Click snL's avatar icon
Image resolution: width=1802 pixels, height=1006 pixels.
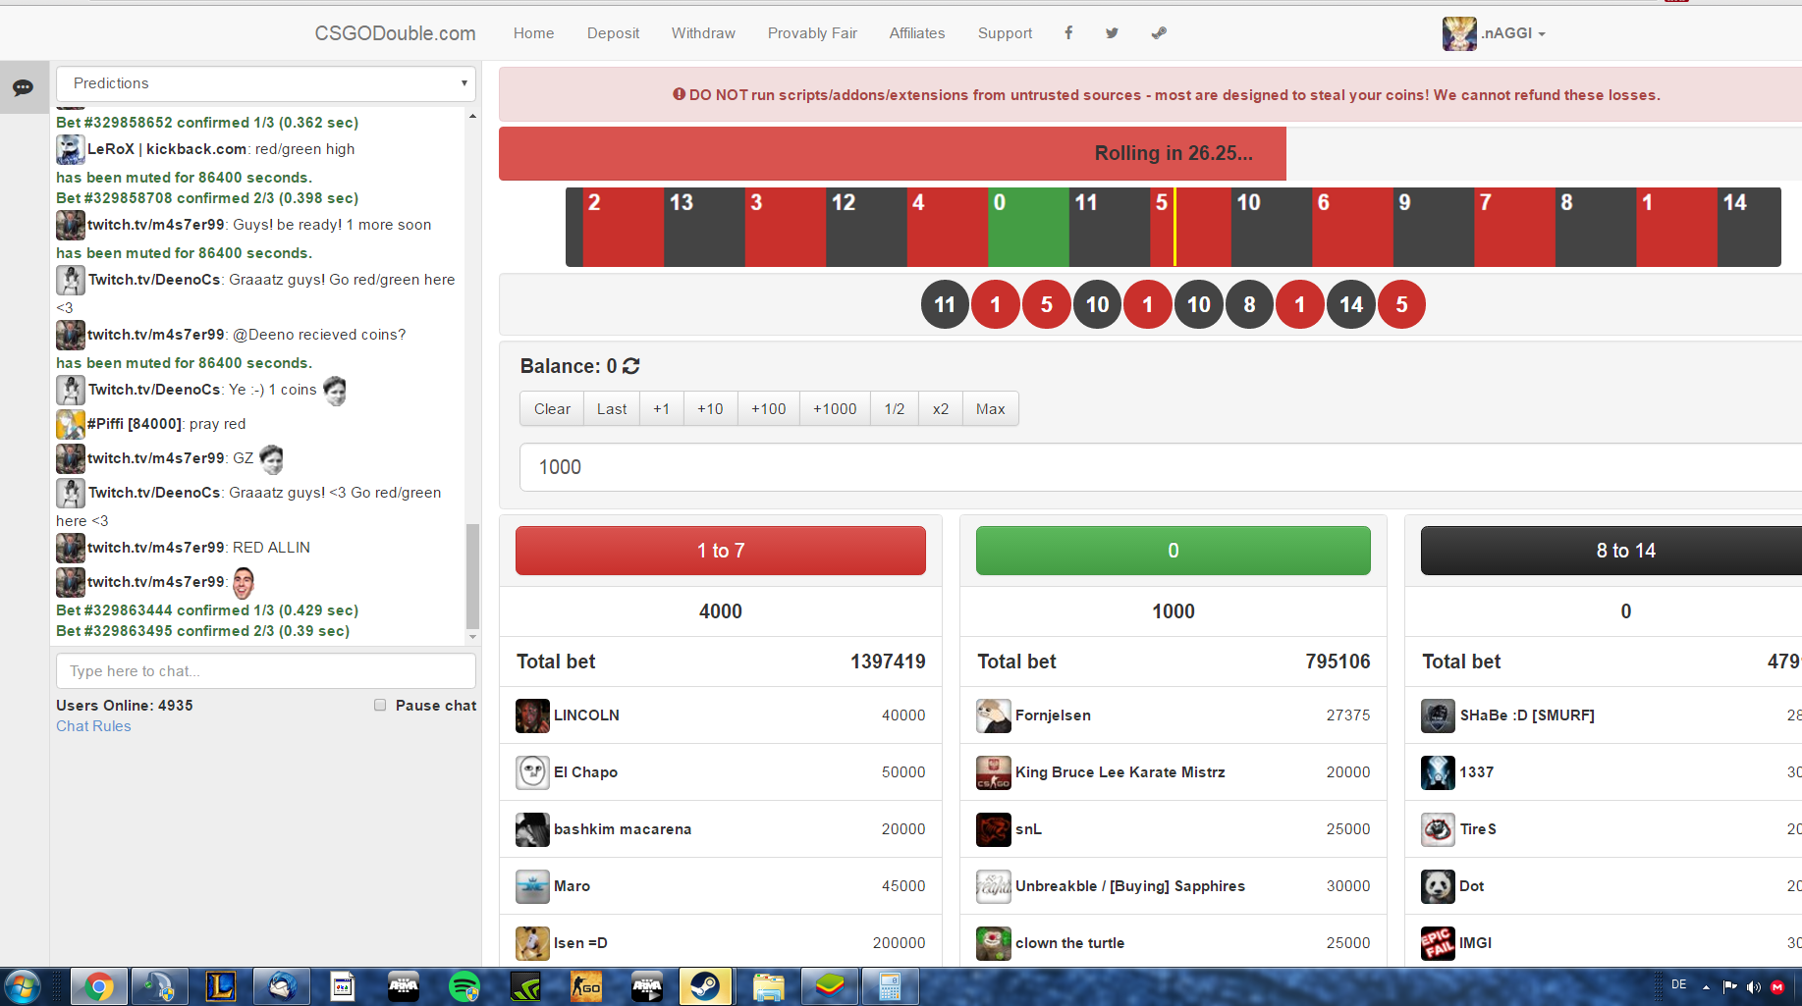point(994,829)
